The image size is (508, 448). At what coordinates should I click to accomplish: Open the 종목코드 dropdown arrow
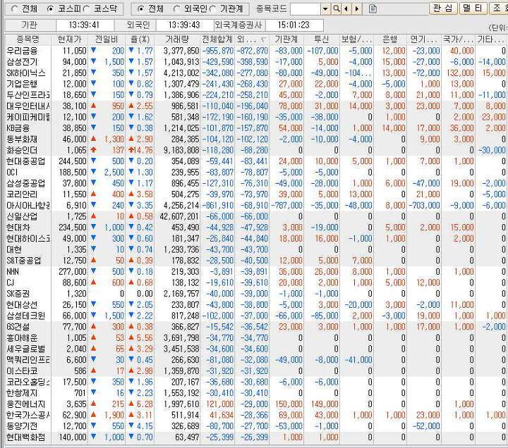point(325,9)
